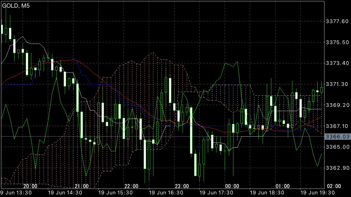The width and height of the screenshot is (351, 197).
Task: Click the 3362.90 price scale label
Action: tap(337, 168)
